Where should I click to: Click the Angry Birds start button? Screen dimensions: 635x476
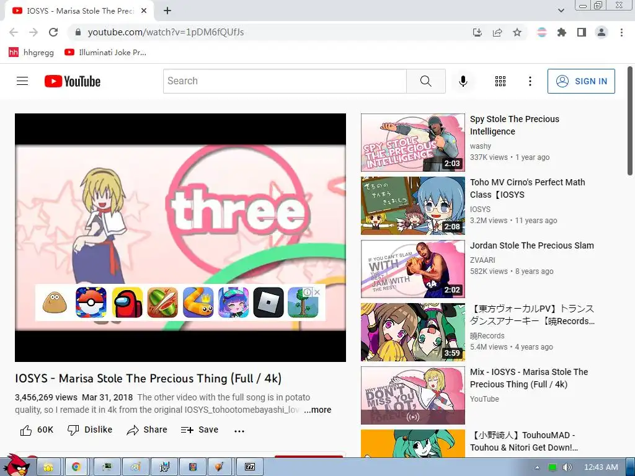coord(17,465)
